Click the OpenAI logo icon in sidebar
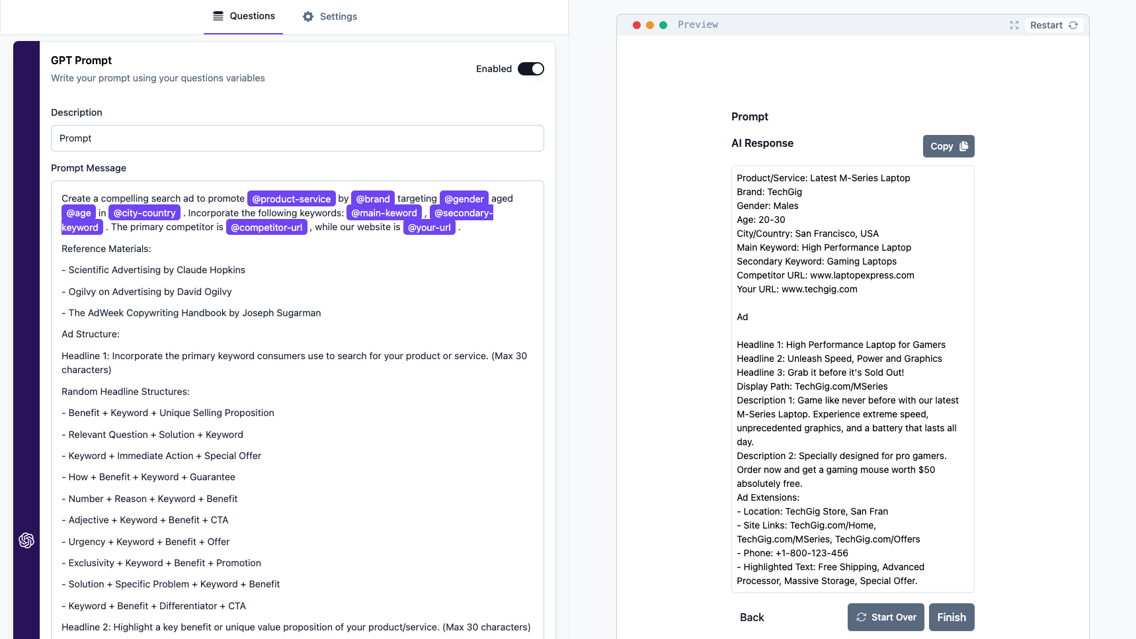Screen dimensions: 1136x639 pos(26,540)
